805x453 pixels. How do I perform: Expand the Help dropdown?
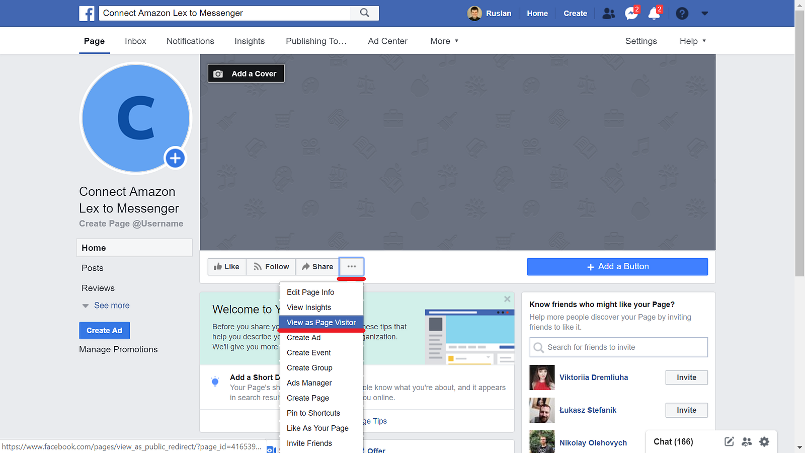pyautogui.click(x=693, y=41)
